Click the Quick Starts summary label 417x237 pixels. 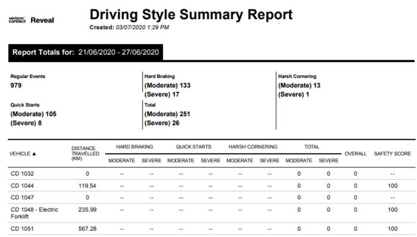tap(25, 105)
